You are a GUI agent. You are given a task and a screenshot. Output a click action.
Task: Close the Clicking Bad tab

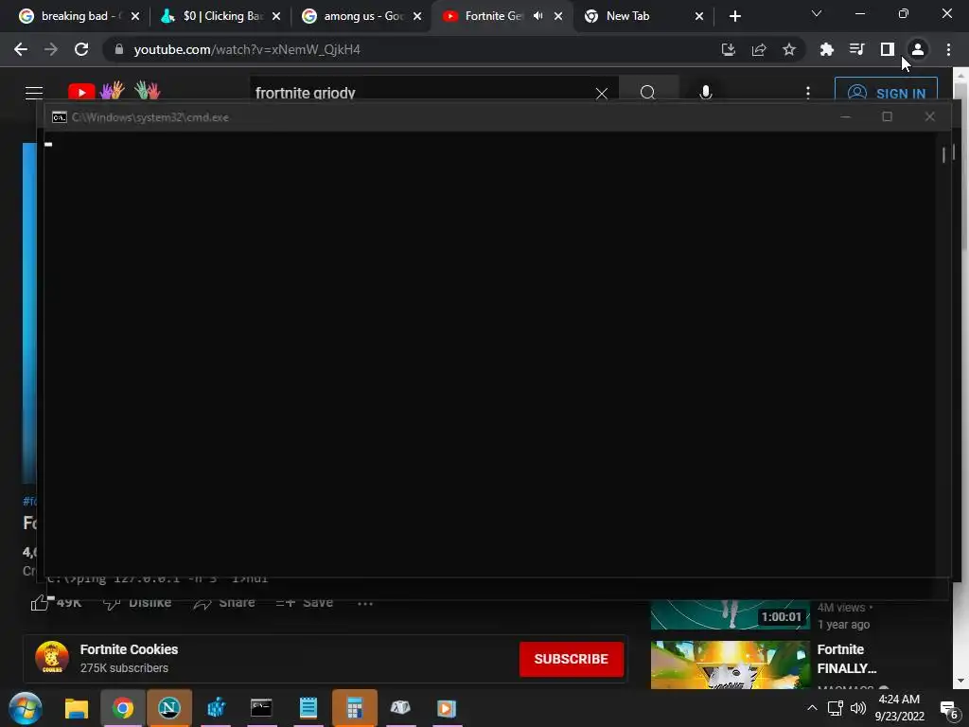pos(276,17)
